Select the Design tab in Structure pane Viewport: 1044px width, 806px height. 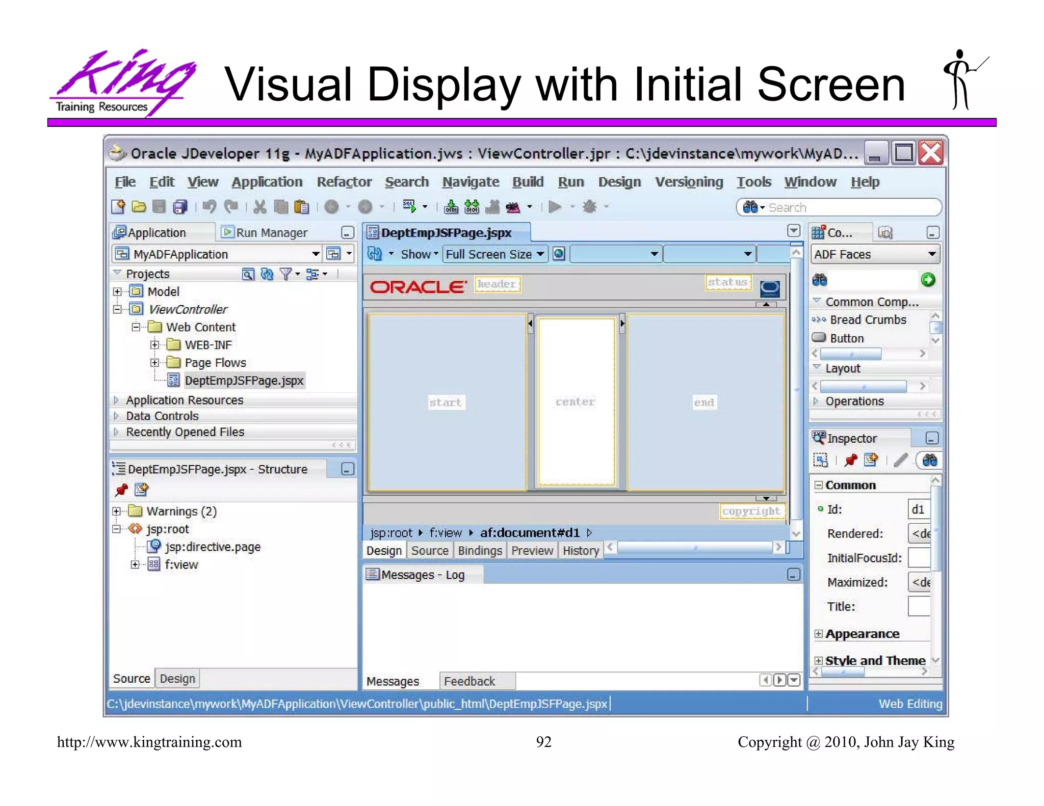(x=177, y=679)
